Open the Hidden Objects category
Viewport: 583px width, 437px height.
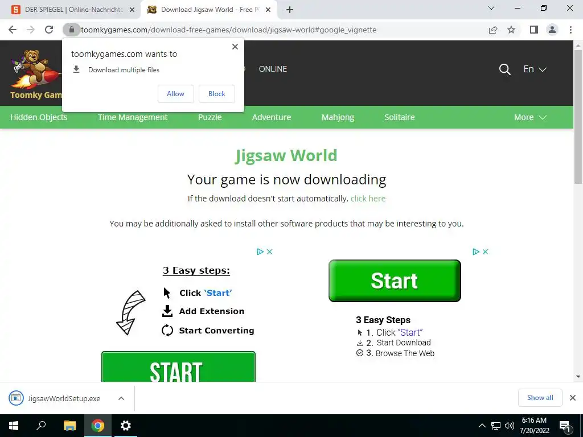(39, 117)
